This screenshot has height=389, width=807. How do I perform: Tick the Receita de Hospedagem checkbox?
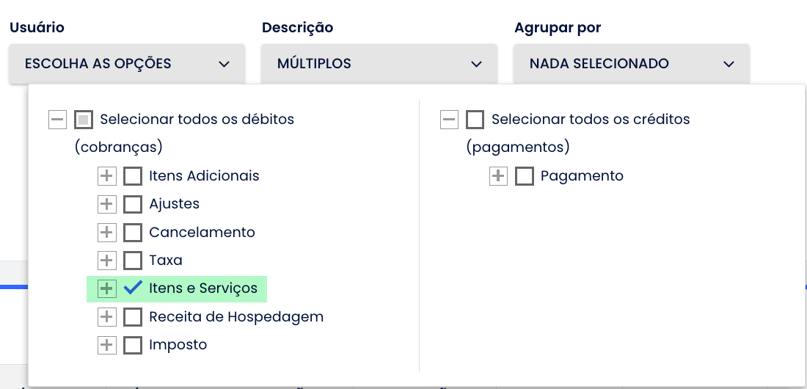pyautogui.click(x=133, y=317)
